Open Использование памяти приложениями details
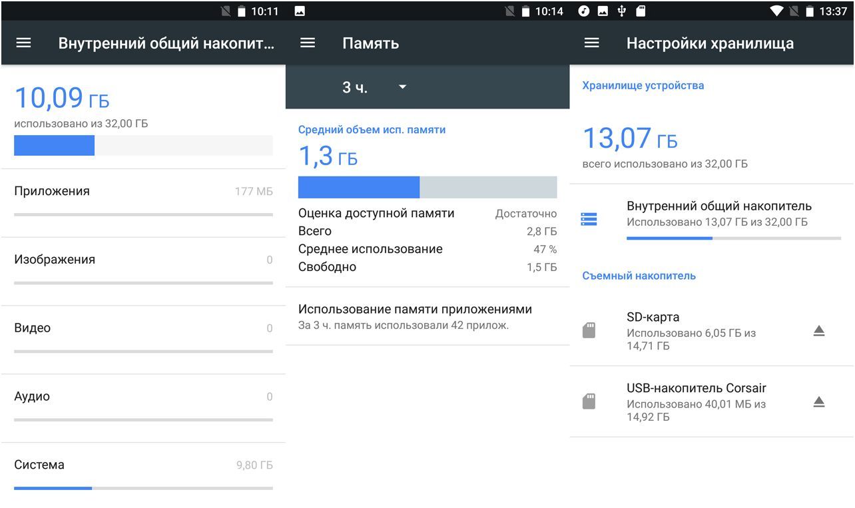855x508 pixels. pyautogui.click(x=427, y=317)
